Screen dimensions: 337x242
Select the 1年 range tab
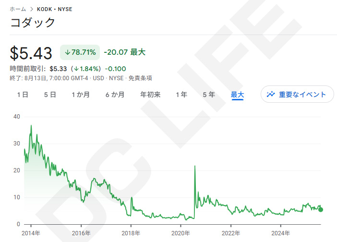[x=181, y=95]
